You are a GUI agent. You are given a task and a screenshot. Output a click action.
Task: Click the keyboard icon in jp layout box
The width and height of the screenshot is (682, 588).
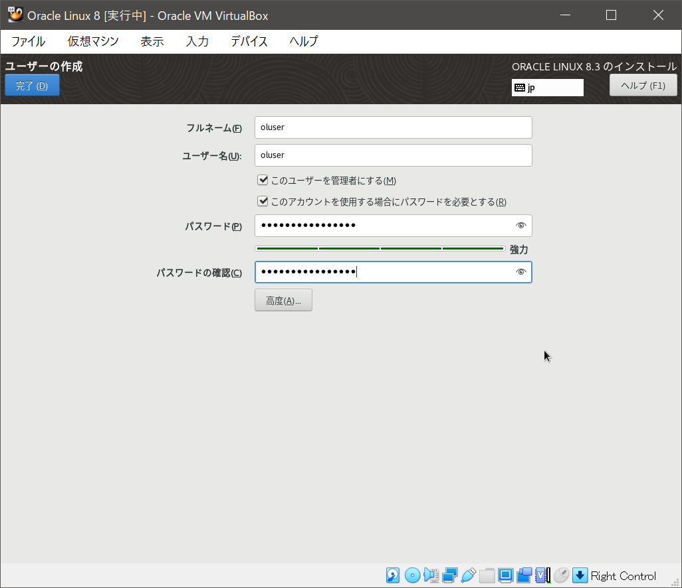519,88
